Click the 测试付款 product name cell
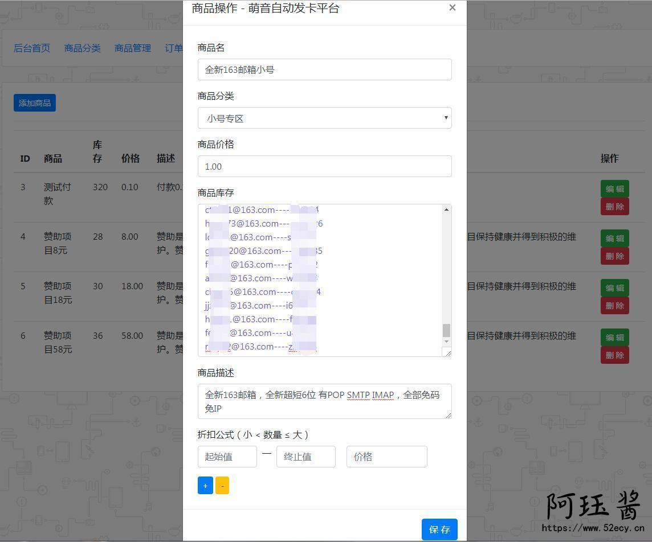 pos(58,194)
